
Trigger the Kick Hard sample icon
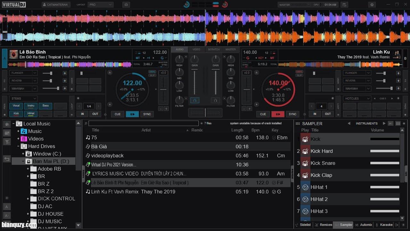pos(305,151)
